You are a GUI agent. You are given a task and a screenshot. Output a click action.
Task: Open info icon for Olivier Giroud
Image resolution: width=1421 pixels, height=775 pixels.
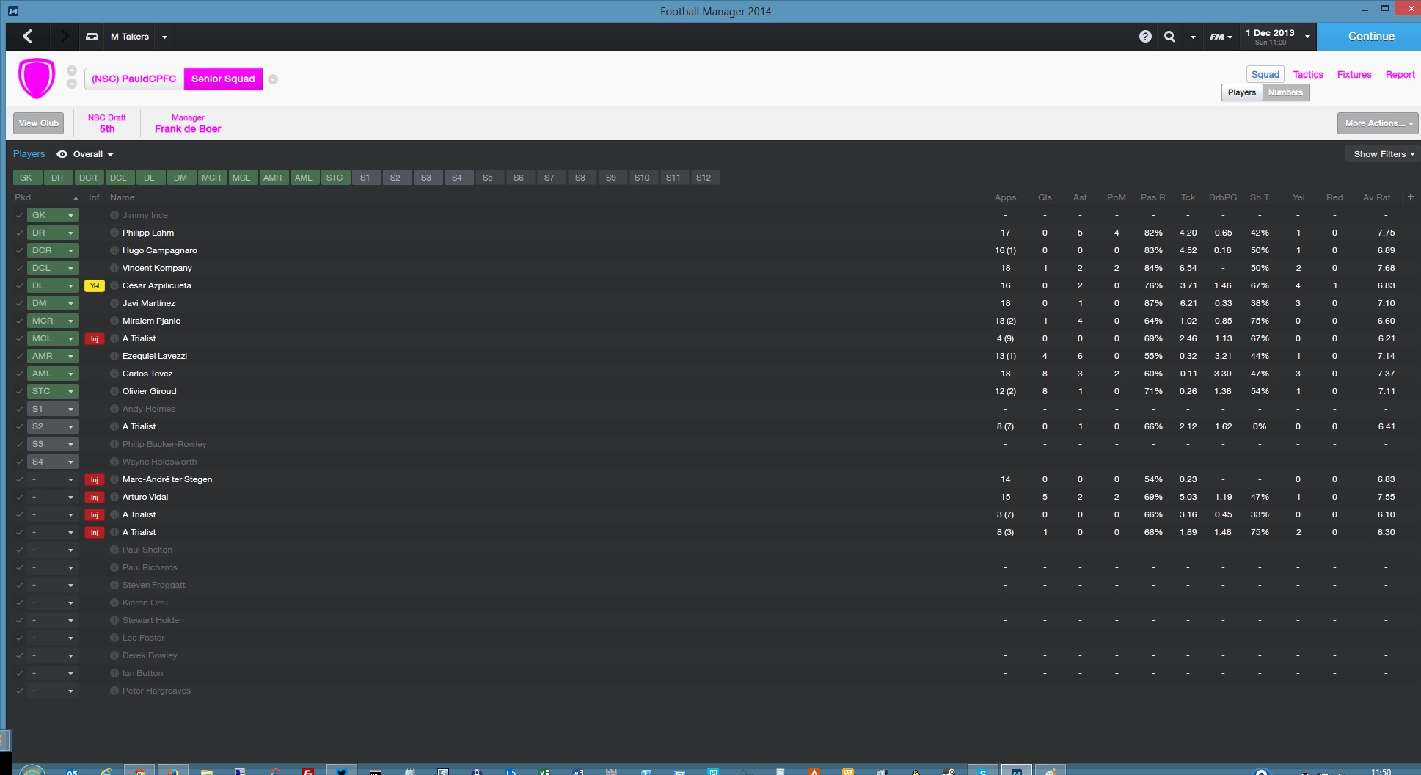[x=114, y=391]
